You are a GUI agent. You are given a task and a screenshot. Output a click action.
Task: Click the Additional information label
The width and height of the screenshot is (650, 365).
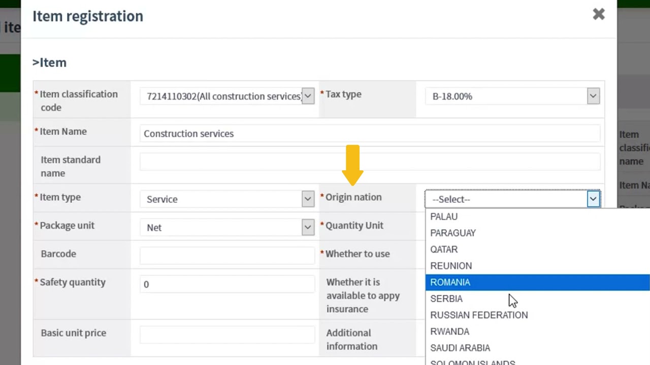click(x=352, y=339)
